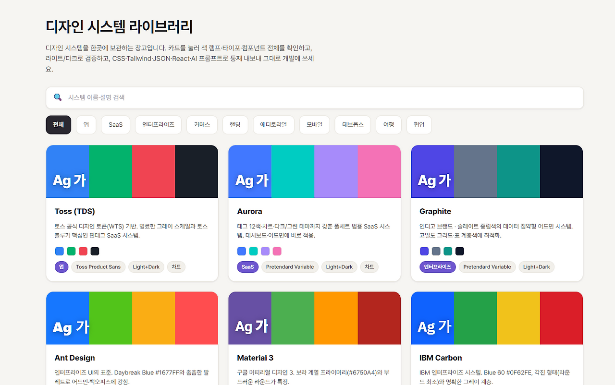
Task: Click the 디자인 시스템 라이브러리 page heading
Action: [x=119, y=26]
